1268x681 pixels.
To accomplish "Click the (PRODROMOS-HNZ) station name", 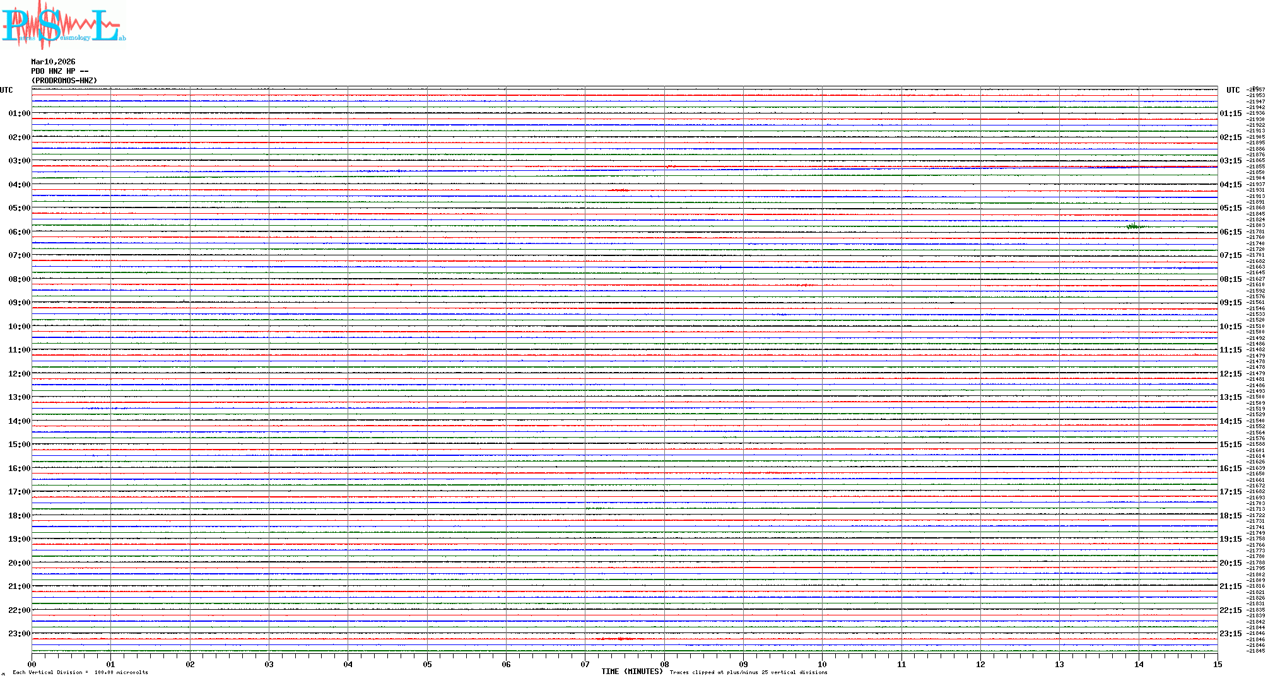I will pyautogui.click(x=64, y=81).
